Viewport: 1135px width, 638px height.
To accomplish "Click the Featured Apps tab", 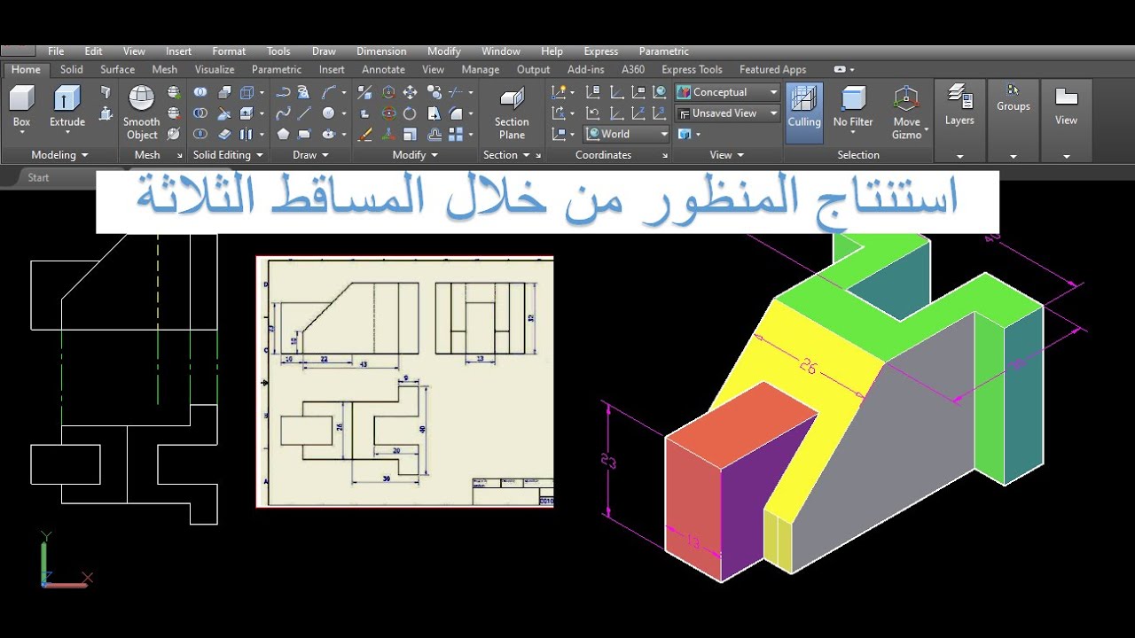I will pos(772,69).
